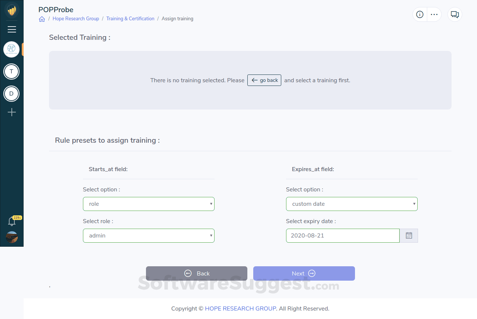Click the Starts_at field label
This screenshot has height=319, width=477.
pyautogui.click(x=108, y=169)
